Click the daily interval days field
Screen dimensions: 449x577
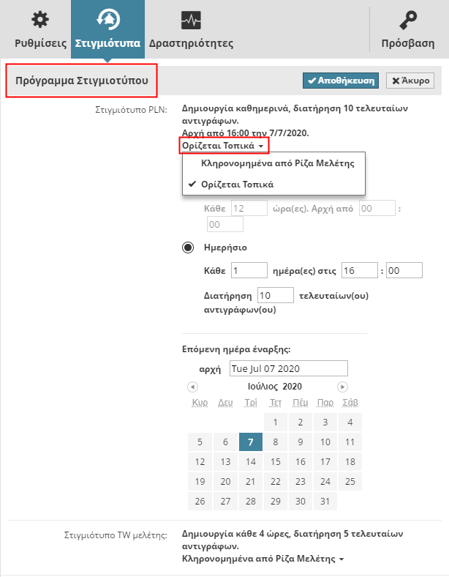pyautogui.click(x=249, y=270)
